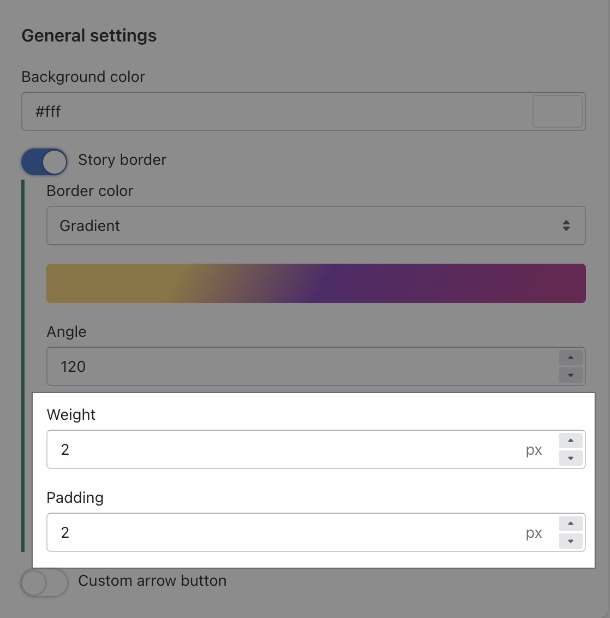Click the Weight decrement arrow
Image resolution: width=610 pixels, height=618 pixels.
click(x=571, y=458)
